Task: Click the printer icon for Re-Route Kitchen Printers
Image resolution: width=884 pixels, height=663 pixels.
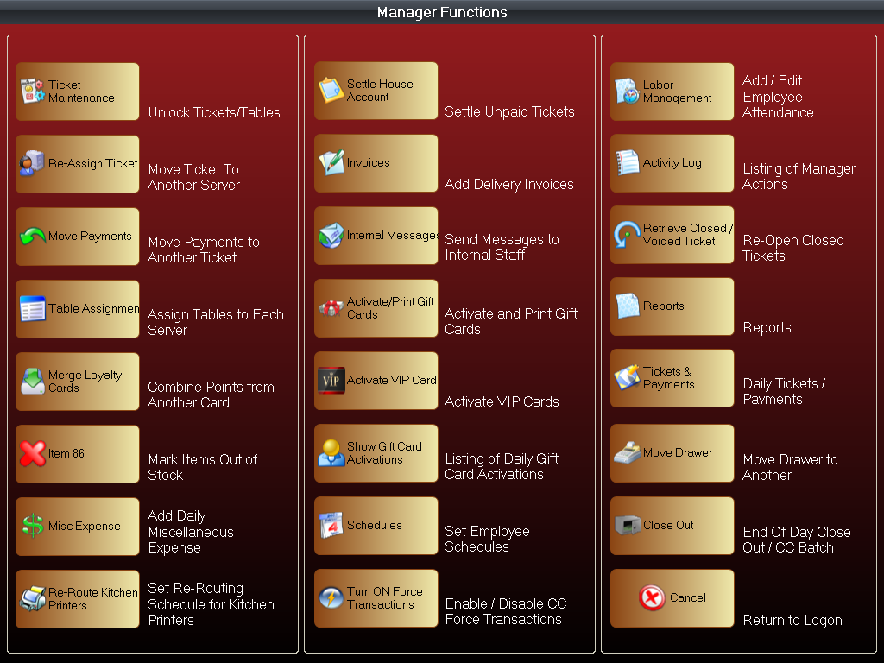Action: point(33,599)
